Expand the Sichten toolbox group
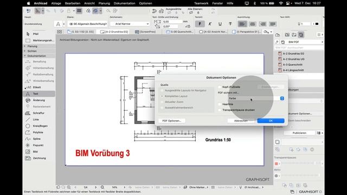347x195 pixels. [39, 51]
